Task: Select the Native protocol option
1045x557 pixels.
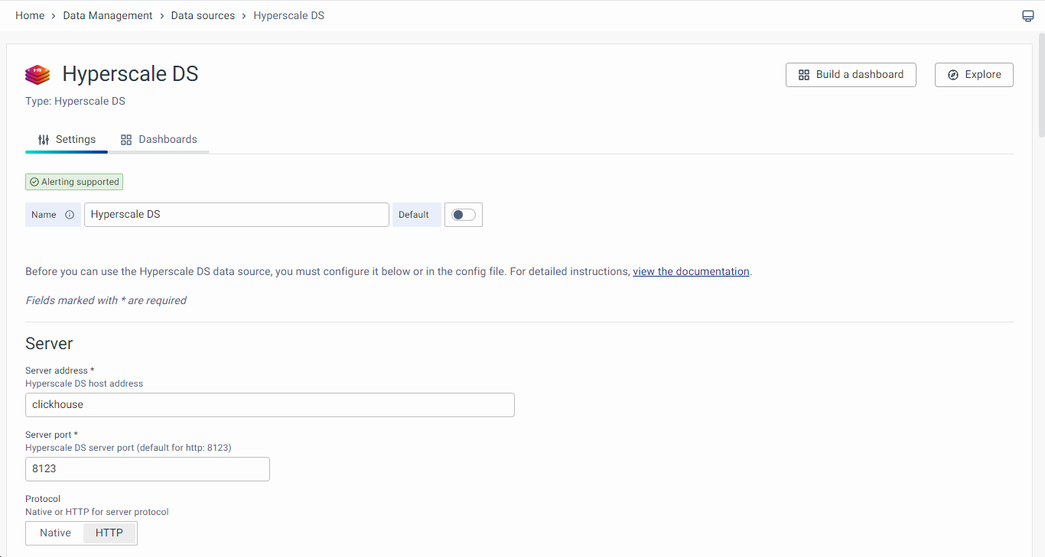Action: pos(55,533)
